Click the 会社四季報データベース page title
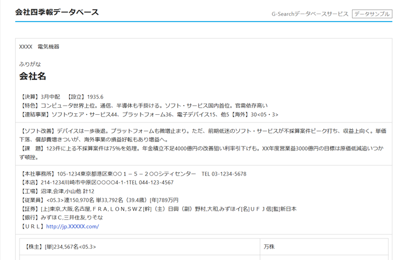 [x=57, y=12]
